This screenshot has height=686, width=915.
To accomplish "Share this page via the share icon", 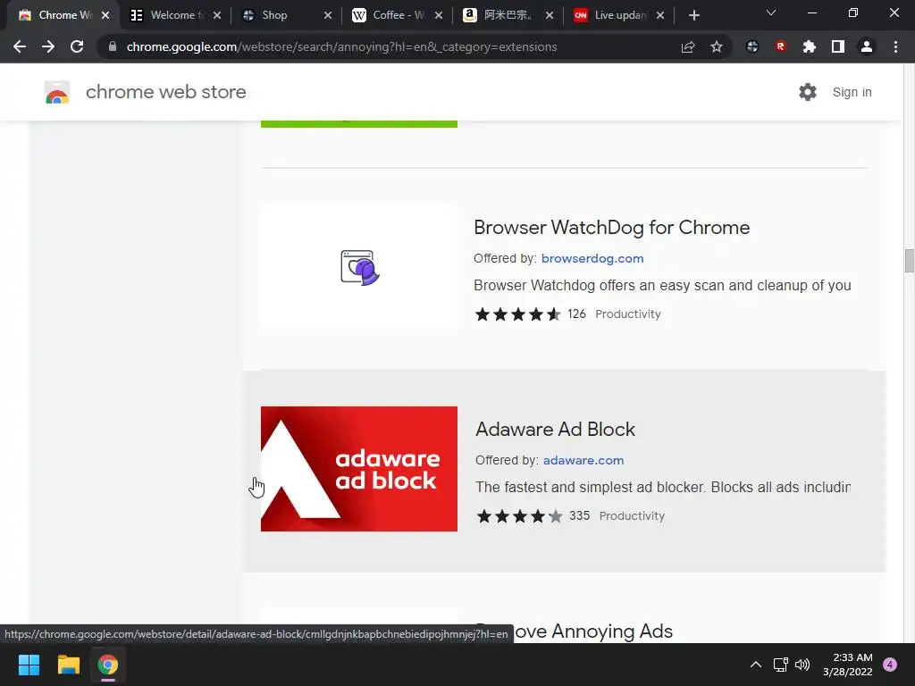I will 688,46.
